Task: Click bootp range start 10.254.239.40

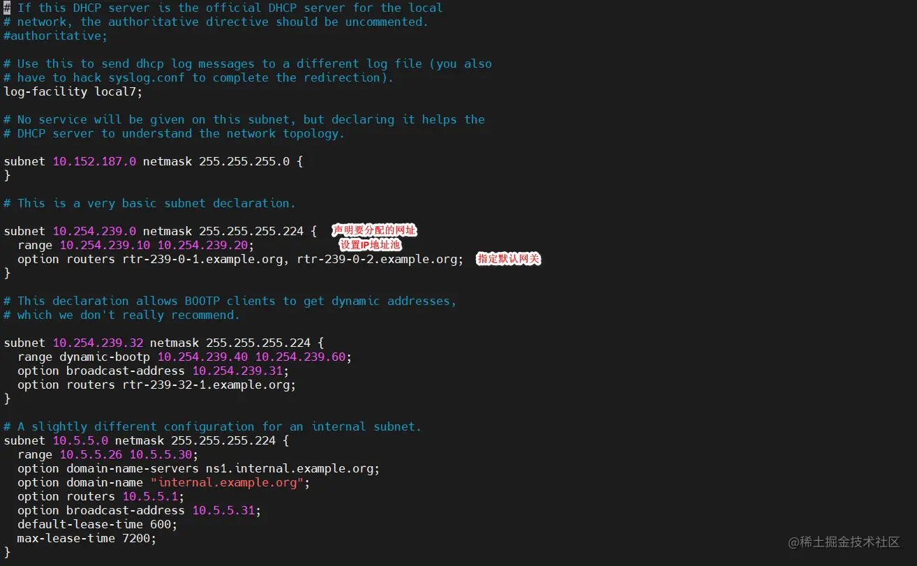Action: tap(202, 357)
